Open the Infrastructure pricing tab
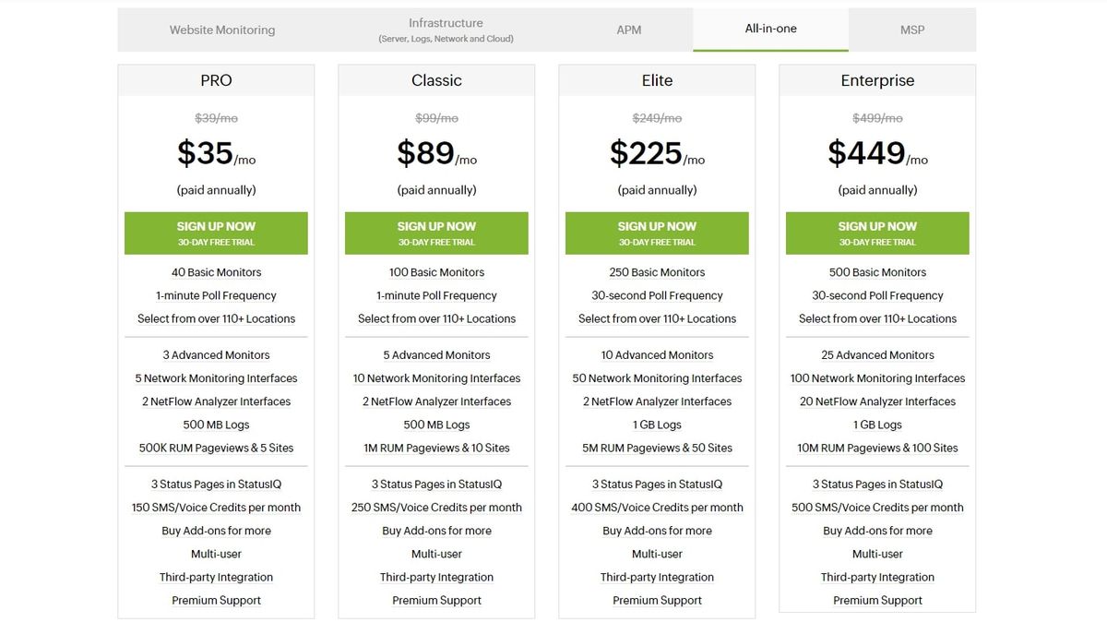Screen dimensions: 1107x622 [x=446, y=30]
